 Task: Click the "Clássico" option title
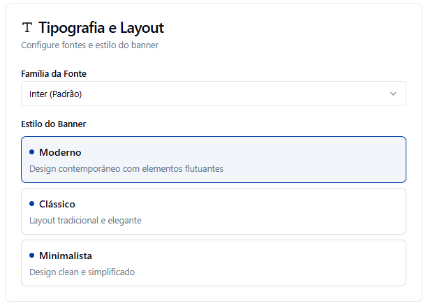point(57,204)
